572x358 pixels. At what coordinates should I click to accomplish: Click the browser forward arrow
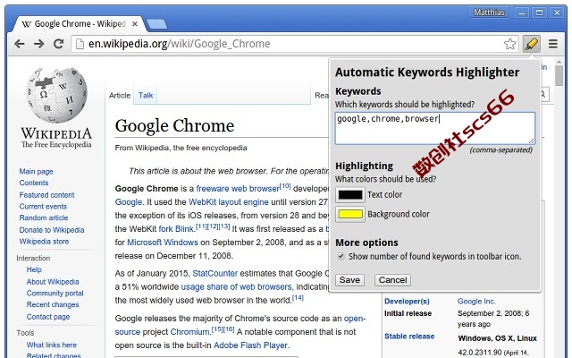(x=38, y=44)
